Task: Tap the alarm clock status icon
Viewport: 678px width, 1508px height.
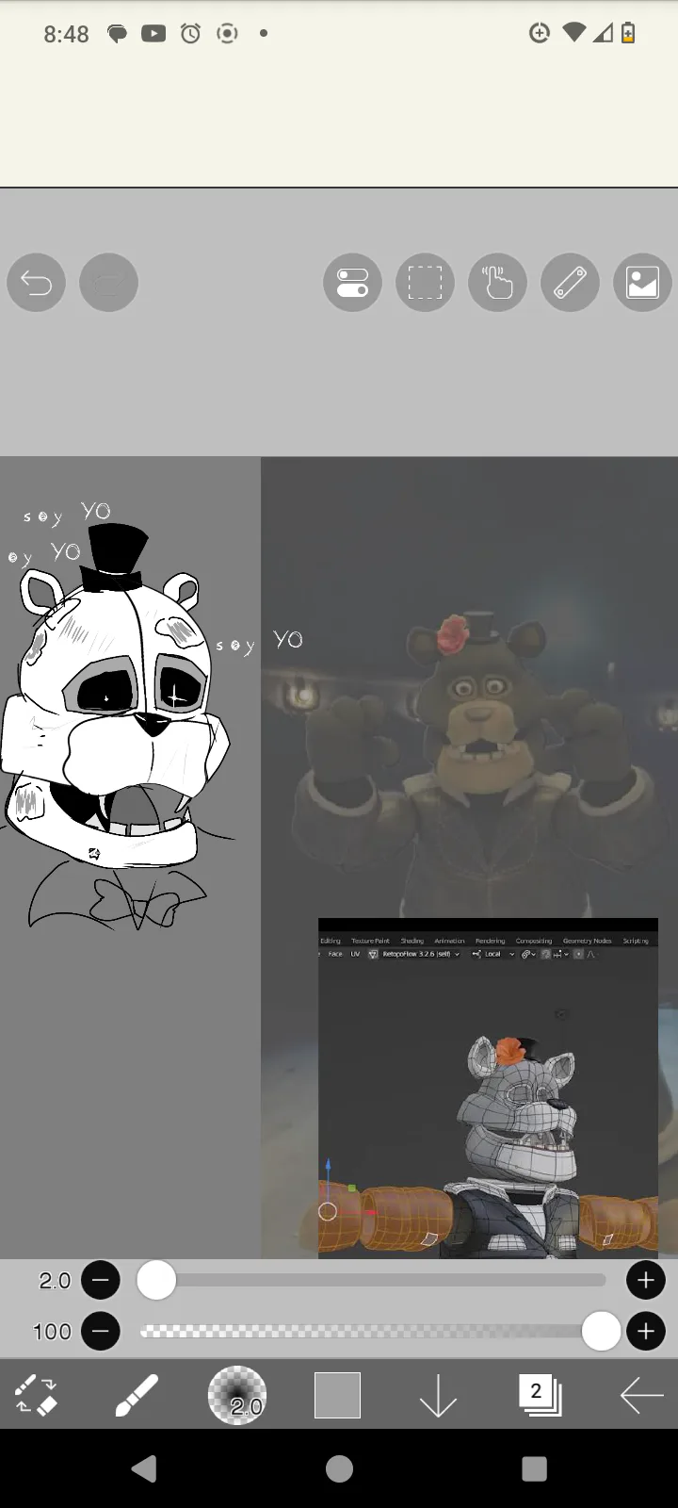Action: 190,34
